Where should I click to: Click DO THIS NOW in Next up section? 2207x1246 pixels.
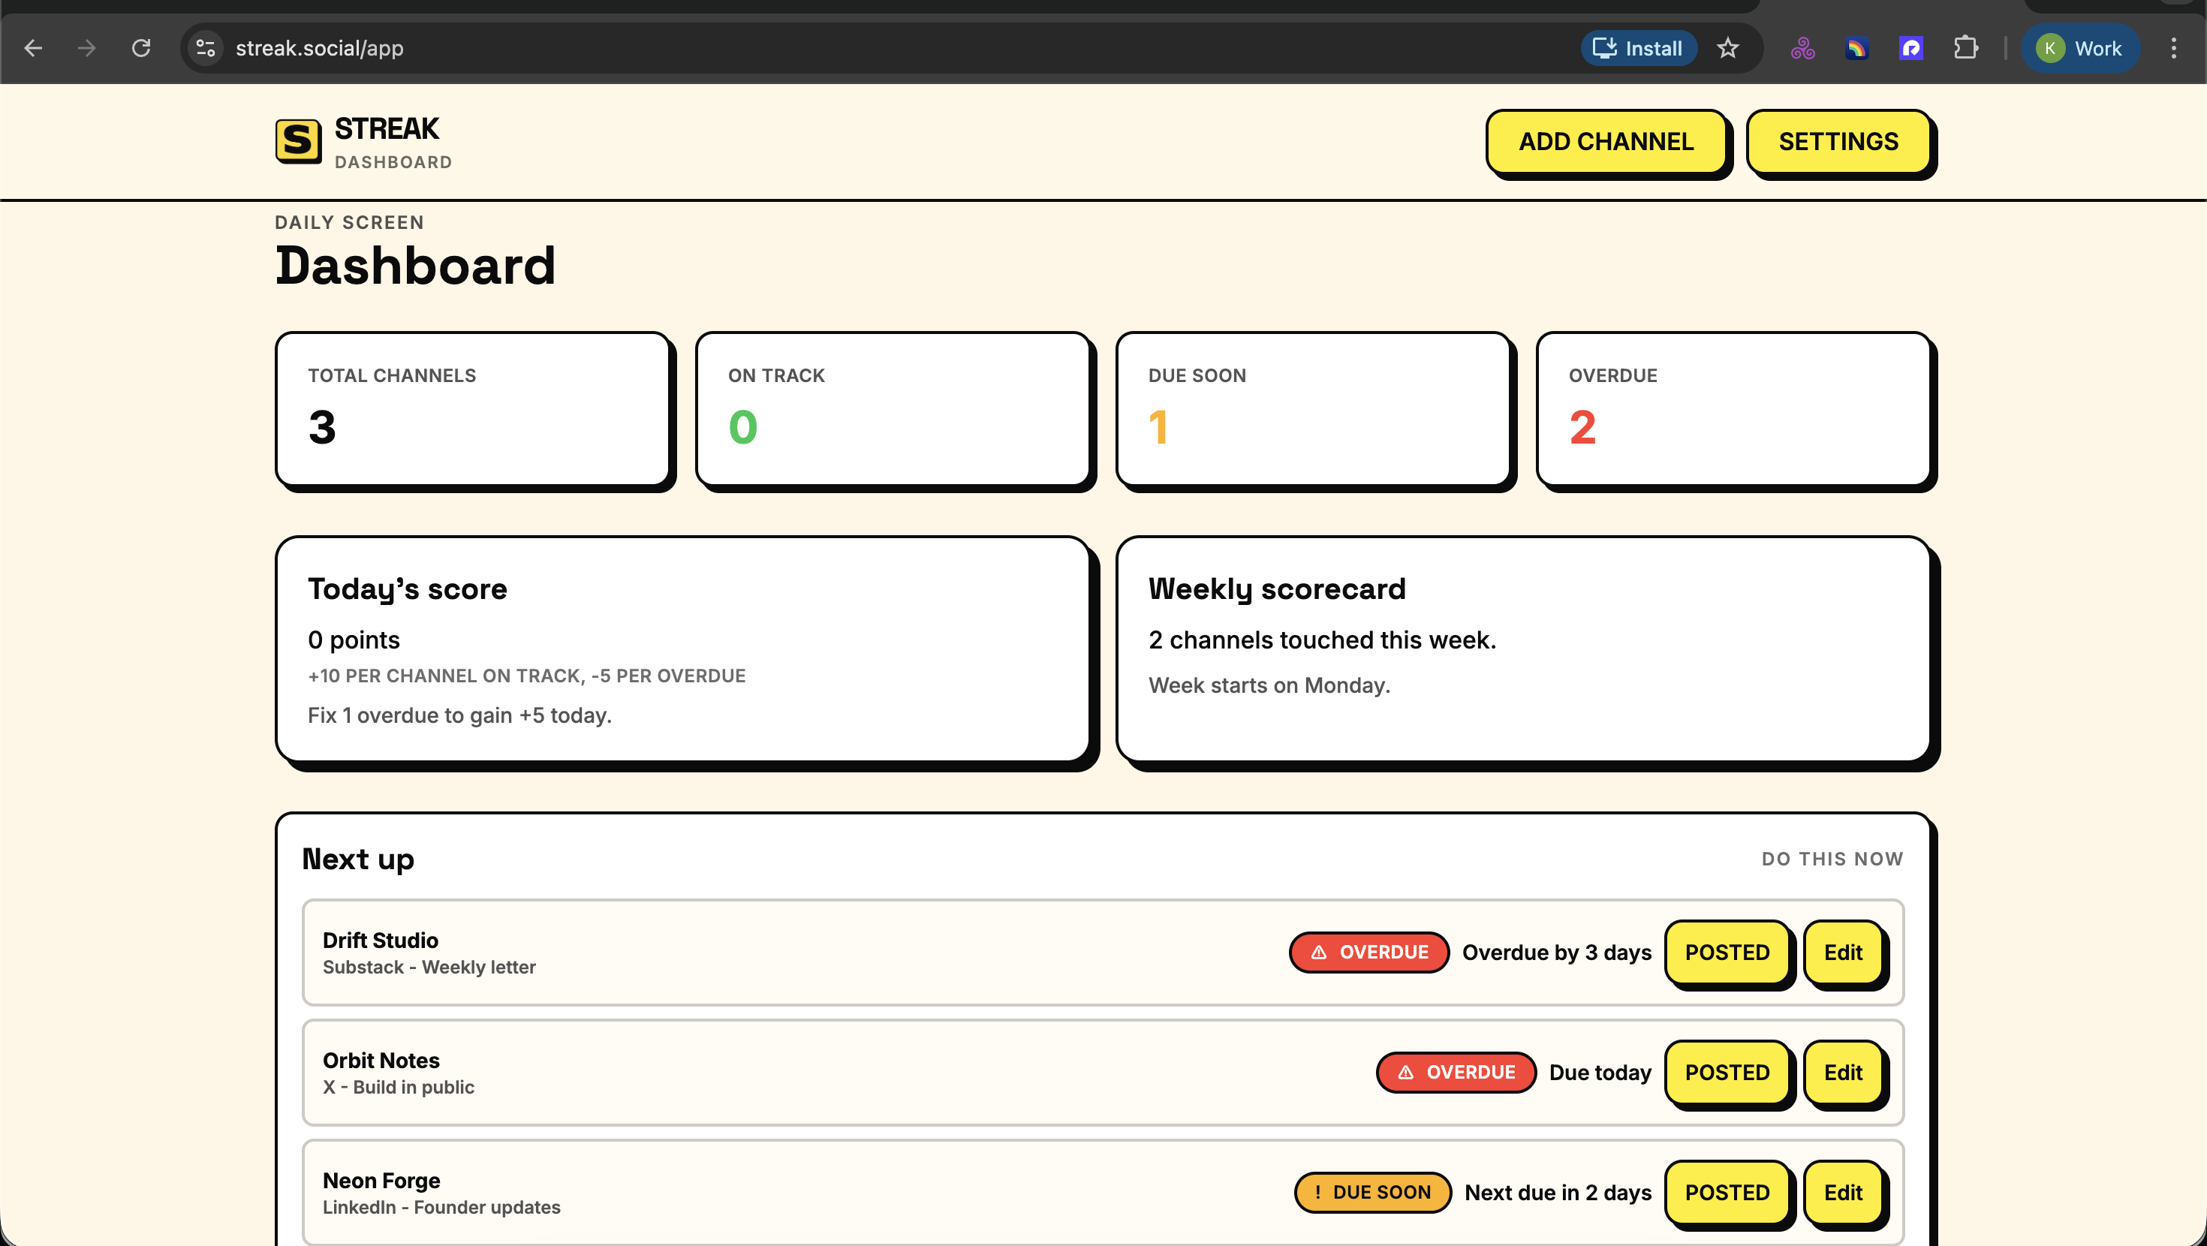1832,859
